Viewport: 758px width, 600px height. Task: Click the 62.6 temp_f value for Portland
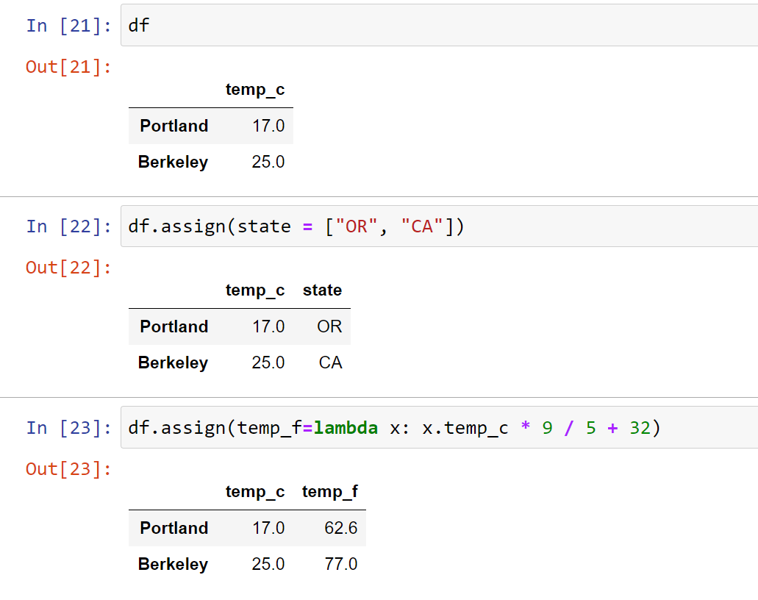(341, 528)
